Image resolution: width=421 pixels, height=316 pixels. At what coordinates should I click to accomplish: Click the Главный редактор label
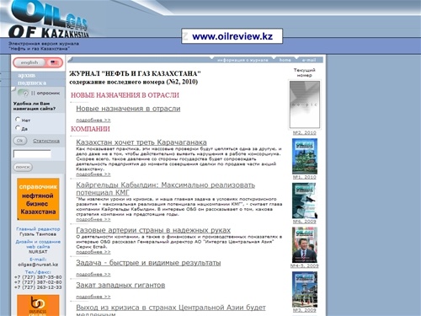tap(38, 229)
